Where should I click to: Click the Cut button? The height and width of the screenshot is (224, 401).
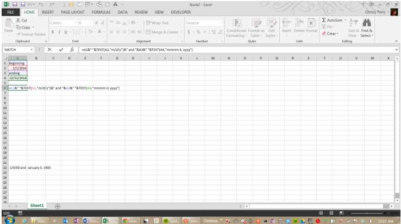coord(22,20)
